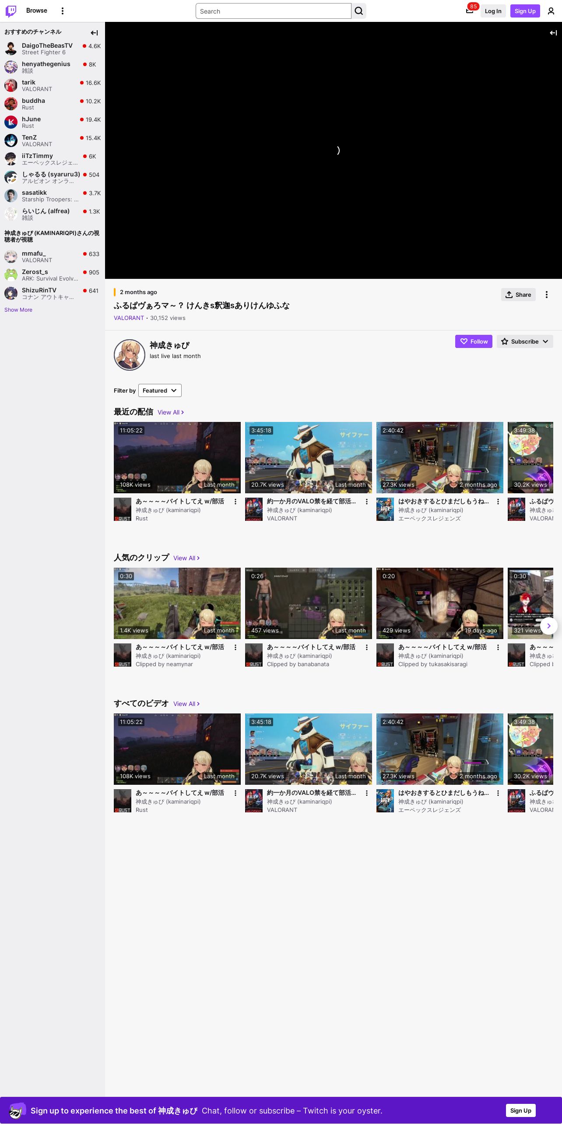Open Zerost_s channel avatar
Screen dimensions: 562x1124
[11, 275]
